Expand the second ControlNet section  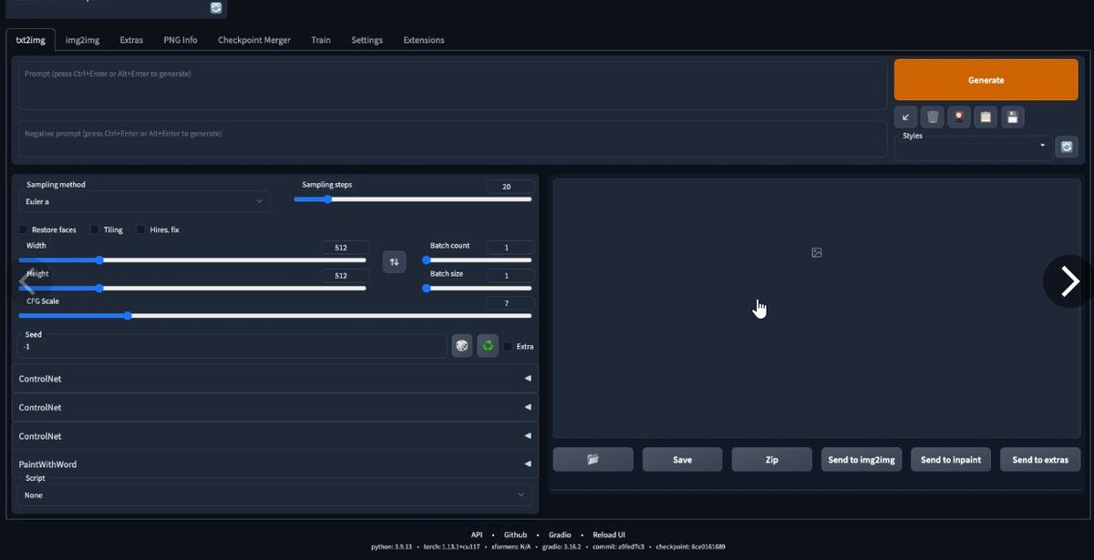point(274,408)
